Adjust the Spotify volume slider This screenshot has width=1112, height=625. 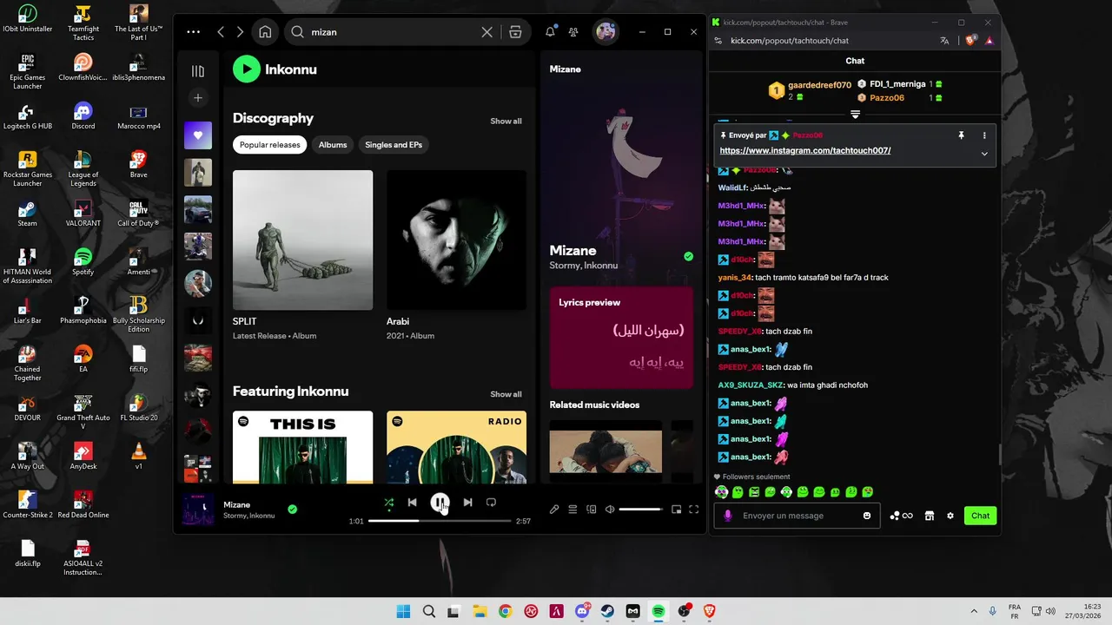click(640, 510)
